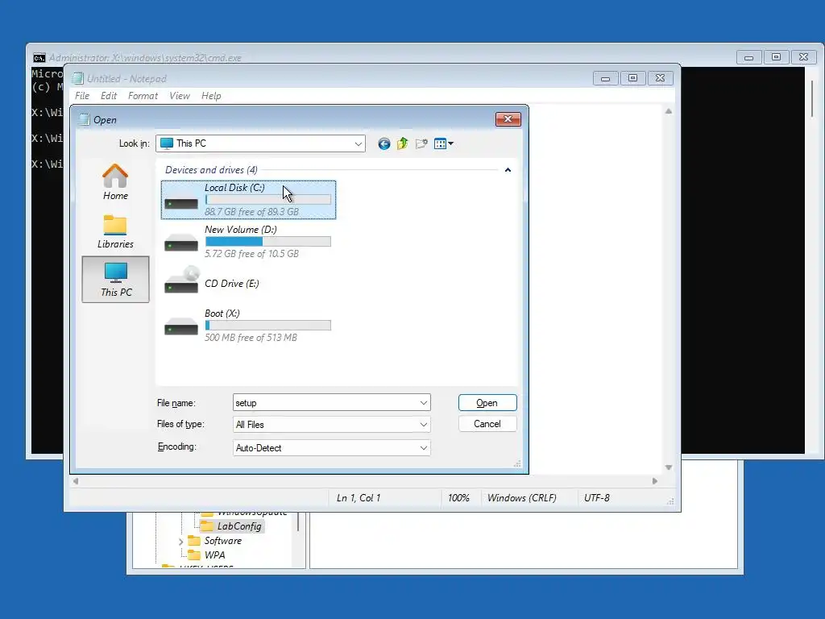Click the cmd.exe icon in the console title bar

[x=39, y=57]
